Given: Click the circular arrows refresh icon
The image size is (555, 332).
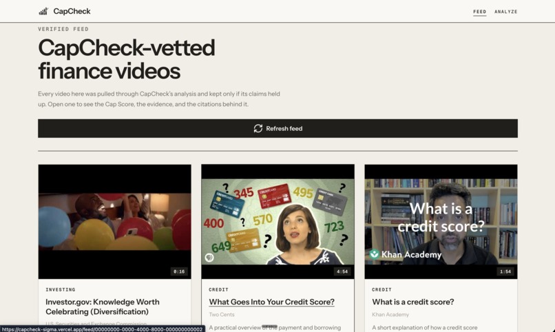Looking at the screenshot, I should click(x=258, y=129).
